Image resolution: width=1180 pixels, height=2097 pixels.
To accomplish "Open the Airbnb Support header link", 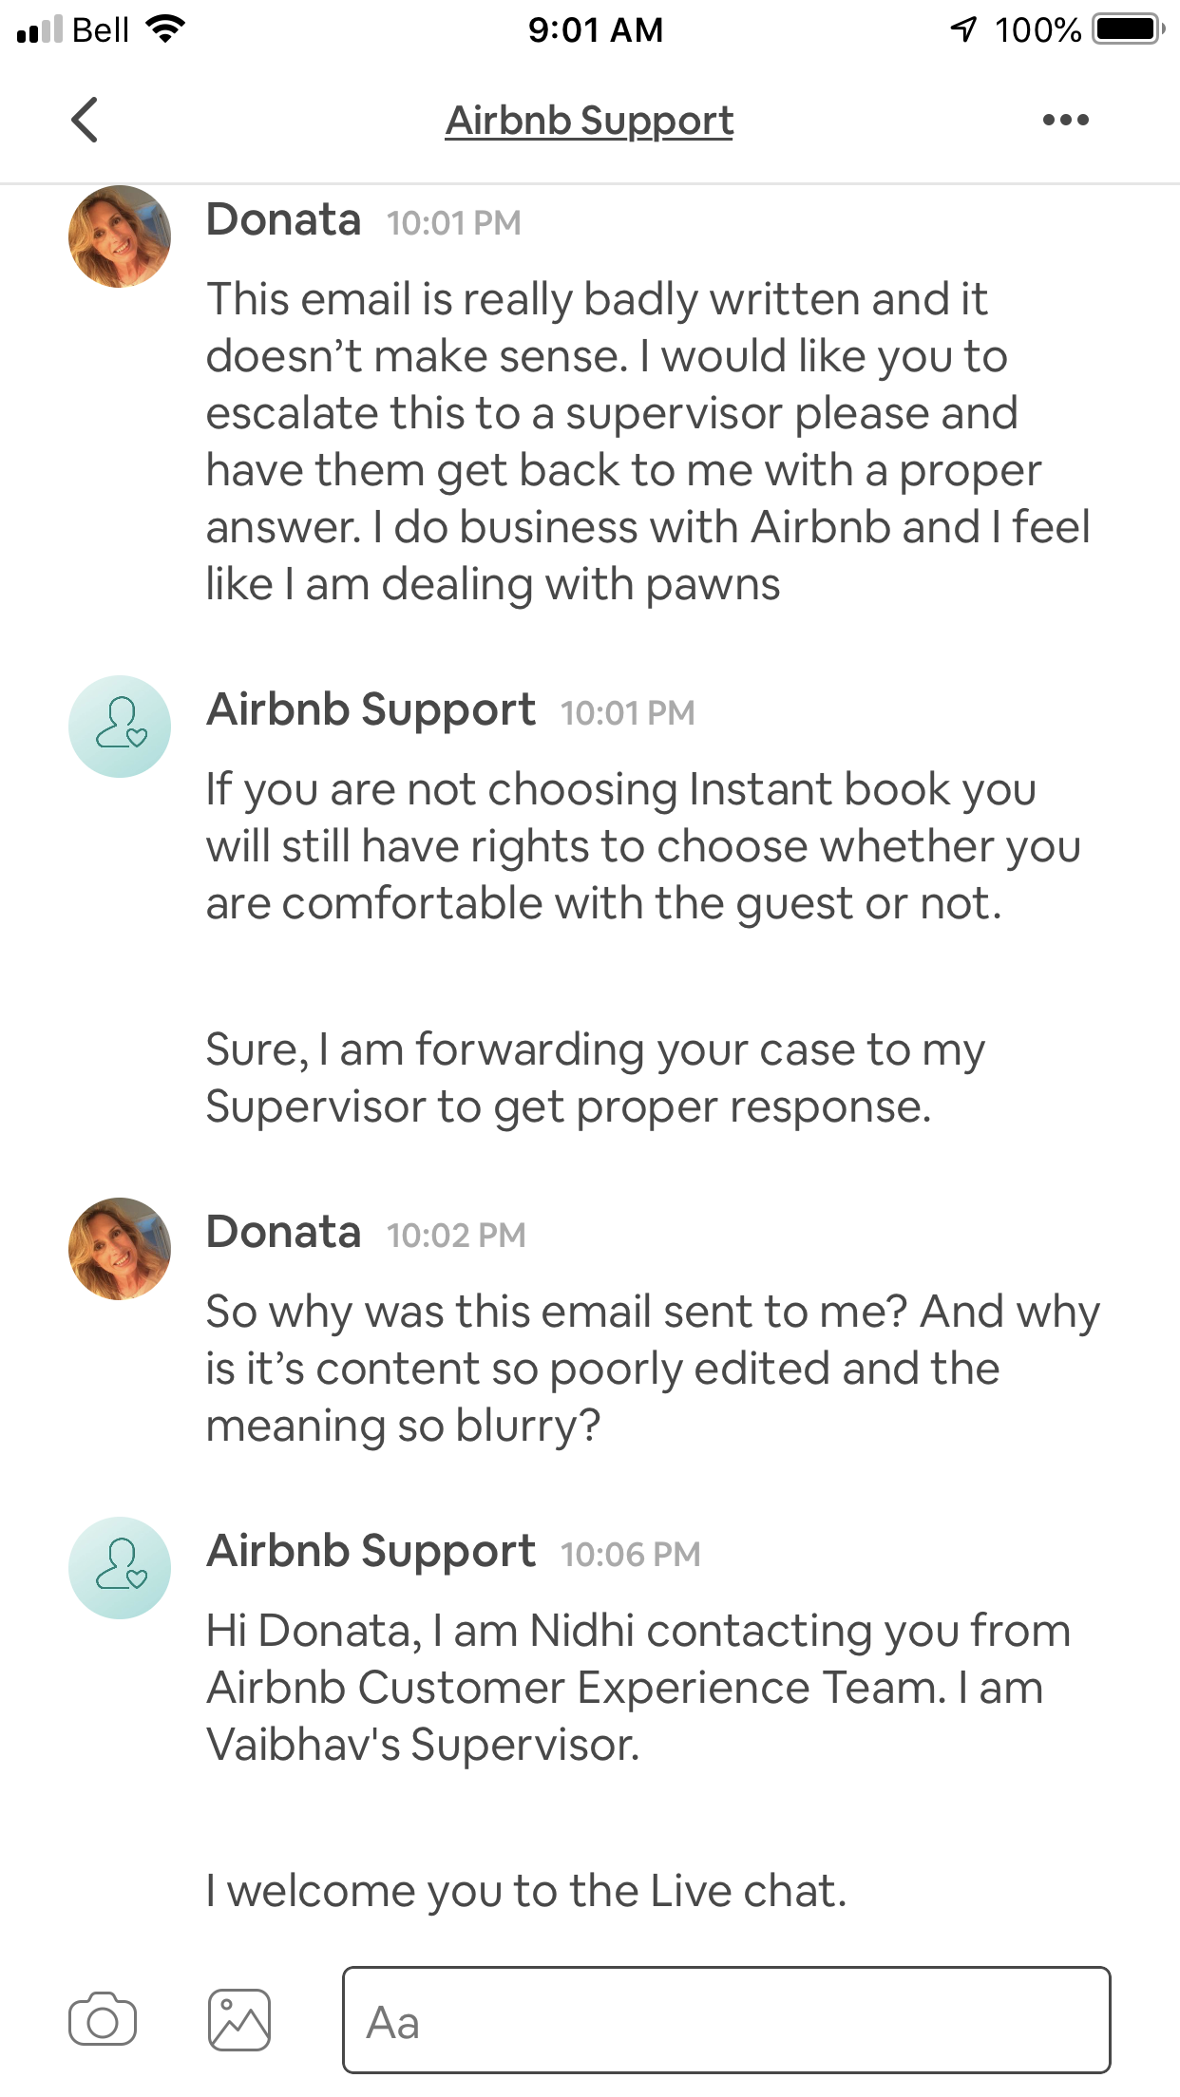I will pos(589,121).
